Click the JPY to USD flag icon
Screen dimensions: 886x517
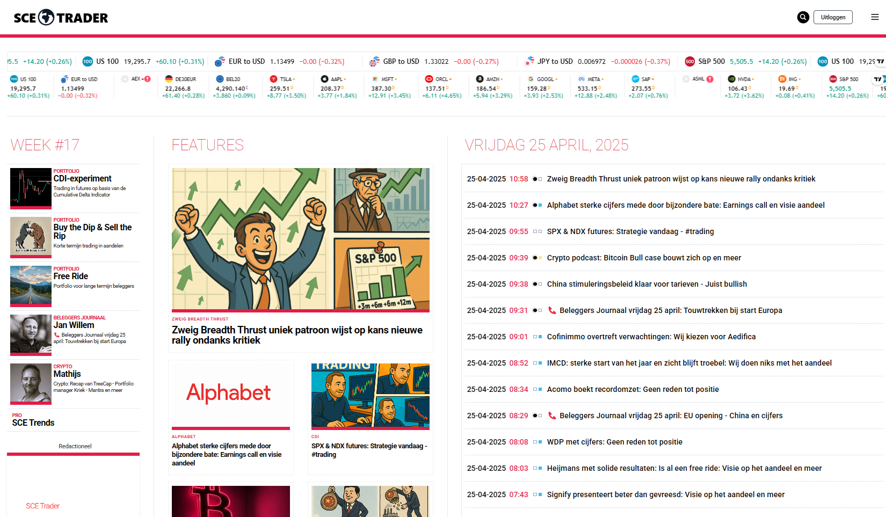pos(529,61)
